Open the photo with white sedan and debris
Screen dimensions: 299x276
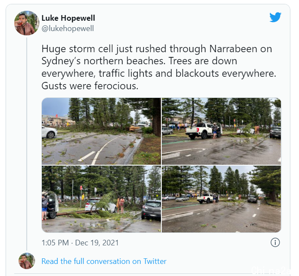click(101, 131)
